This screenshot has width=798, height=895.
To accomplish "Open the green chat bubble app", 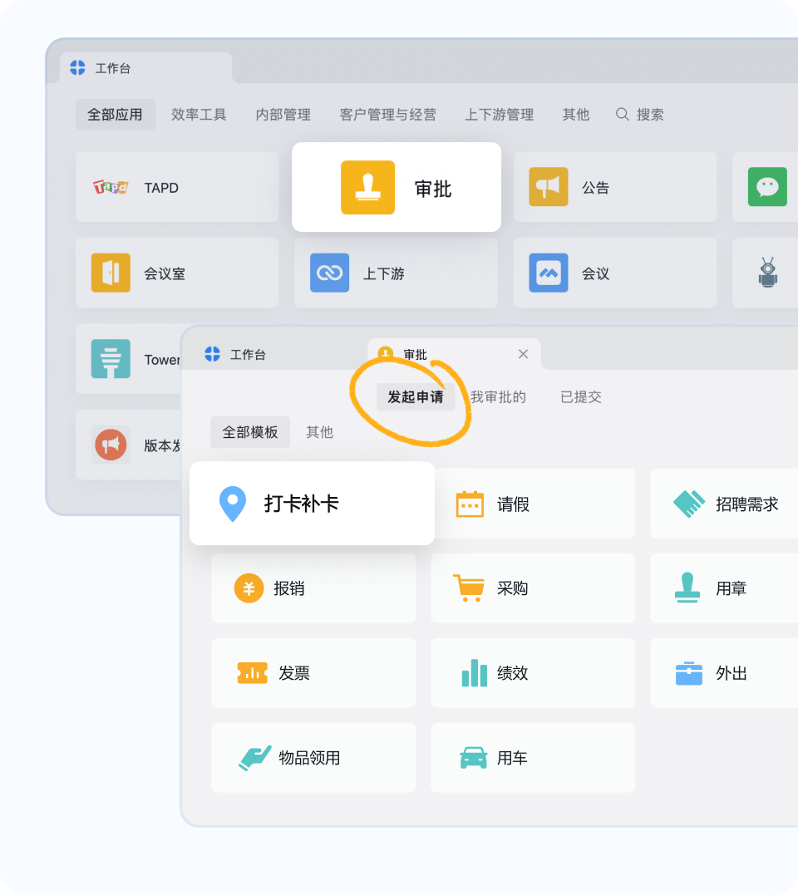I will pyautogui.click(x=767, y=187).
